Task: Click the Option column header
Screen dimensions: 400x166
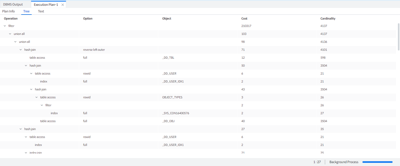Action: pyautogui.click(x=88, y=19)
